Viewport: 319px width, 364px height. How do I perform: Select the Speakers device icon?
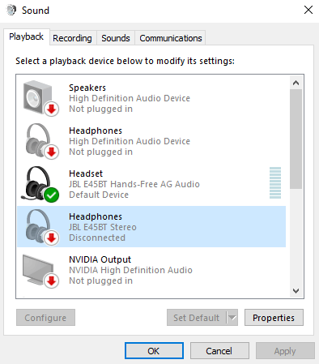pyautogui.click(x=40, y=98)
